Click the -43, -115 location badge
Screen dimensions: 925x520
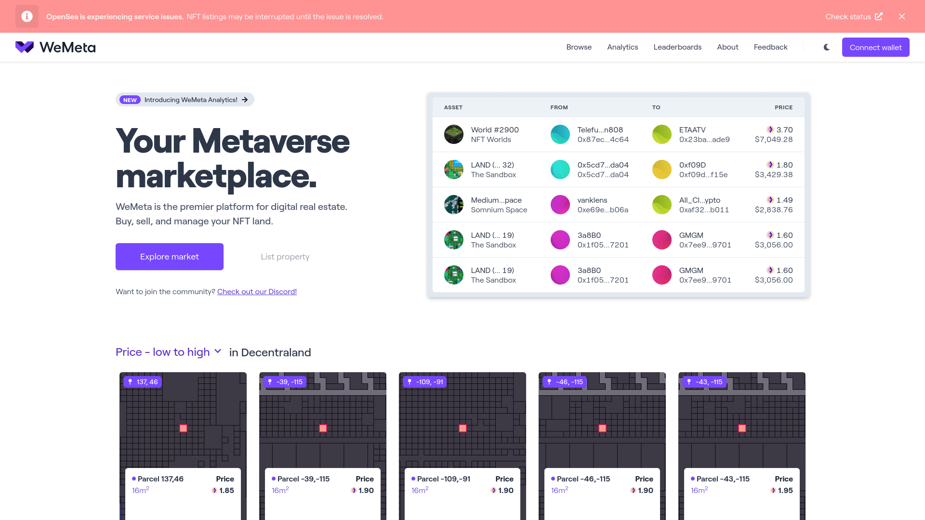pos(704,382)
